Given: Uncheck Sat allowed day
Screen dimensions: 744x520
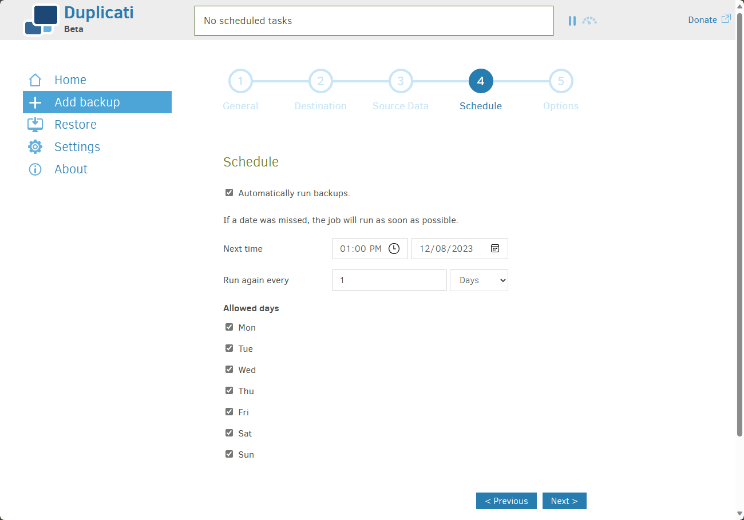Looking at the screenshot, I should [x=229, y=433].
